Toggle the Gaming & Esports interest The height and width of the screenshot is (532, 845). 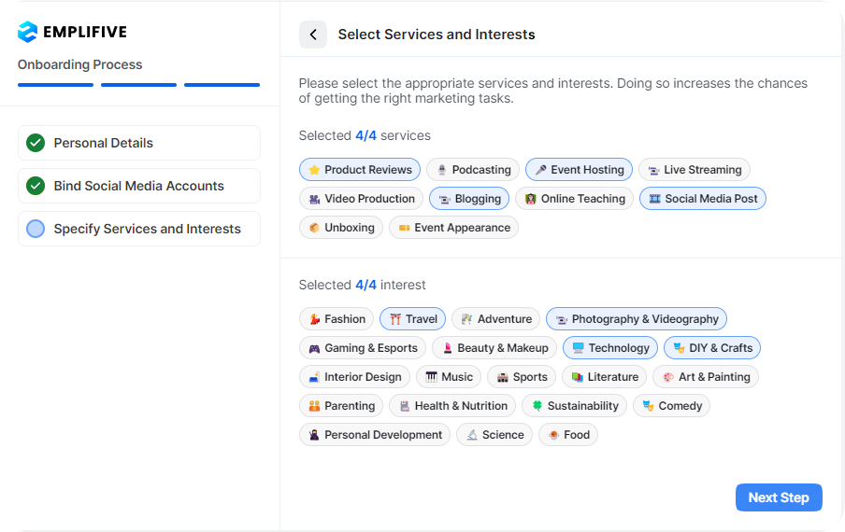[x=363, y=348]
